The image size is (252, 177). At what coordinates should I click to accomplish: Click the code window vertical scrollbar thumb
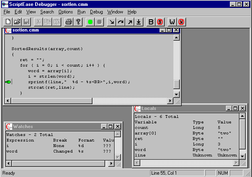(x=176, y=84)
